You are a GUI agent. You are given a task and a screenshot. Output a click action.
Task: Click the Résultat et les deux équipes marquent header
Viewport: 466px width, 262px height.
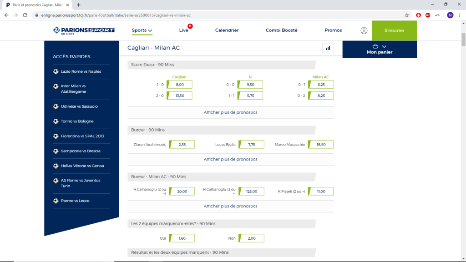click(x=222, y=252)
